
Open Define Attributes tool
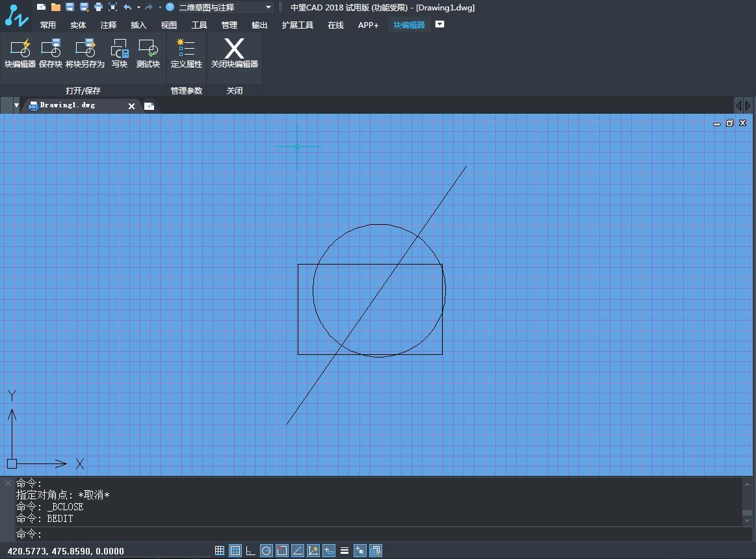click(x=187, y=53)
